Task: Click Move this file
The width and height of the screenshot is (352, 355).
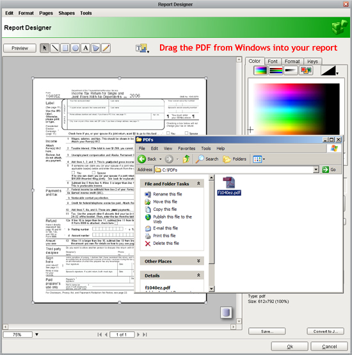Action: pyautogui.click(x=165, y=201)
